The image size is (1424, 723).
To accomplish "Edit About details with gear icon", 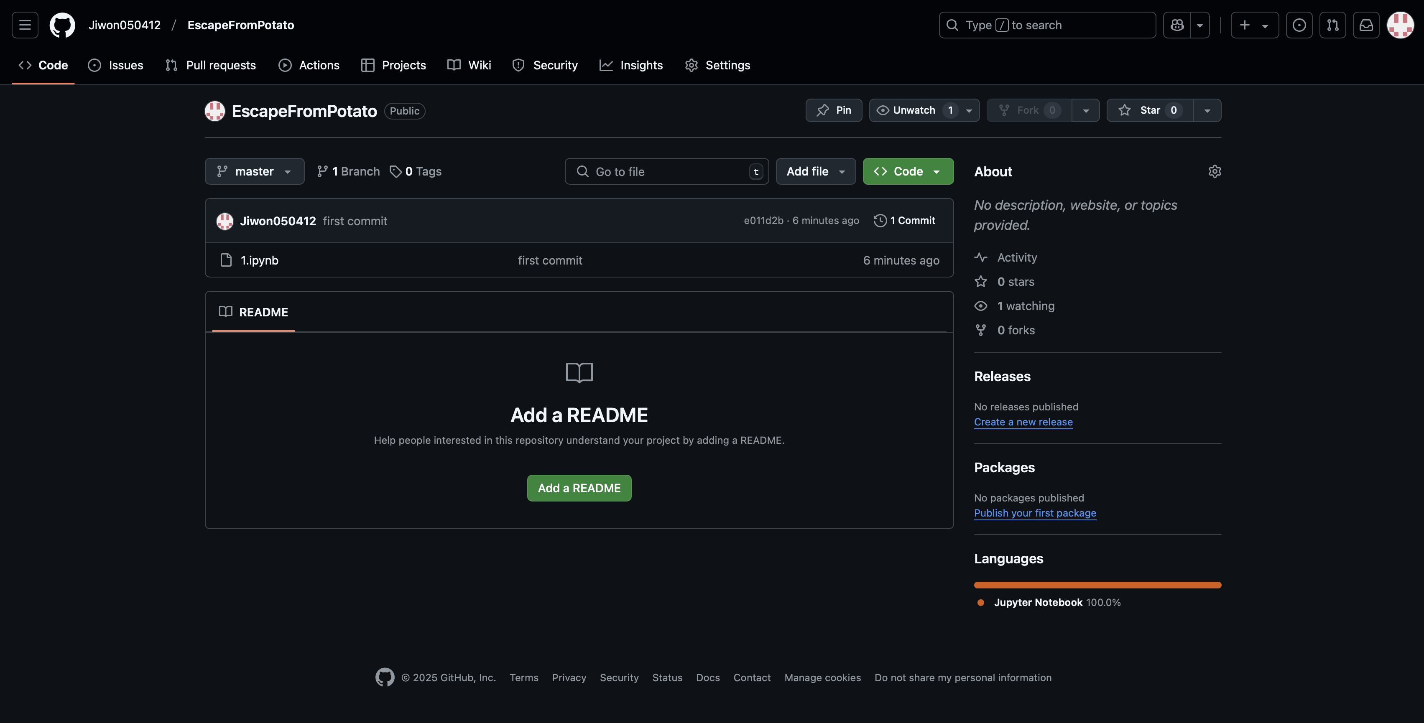I will tap(1215, 171).
